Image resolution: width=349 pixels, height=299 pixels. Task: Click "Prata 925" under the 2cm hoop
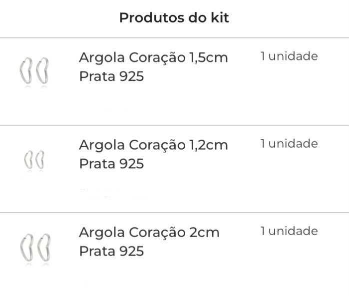111,252
